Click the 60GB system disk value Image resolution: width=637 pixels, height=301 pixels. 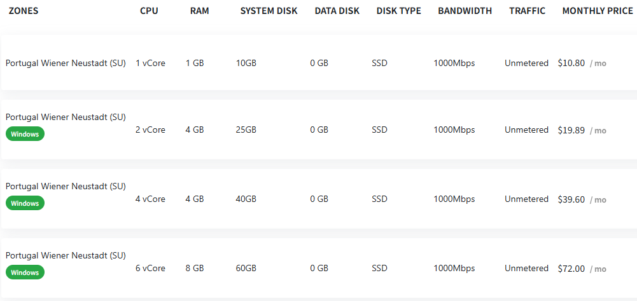pos(246,269)
